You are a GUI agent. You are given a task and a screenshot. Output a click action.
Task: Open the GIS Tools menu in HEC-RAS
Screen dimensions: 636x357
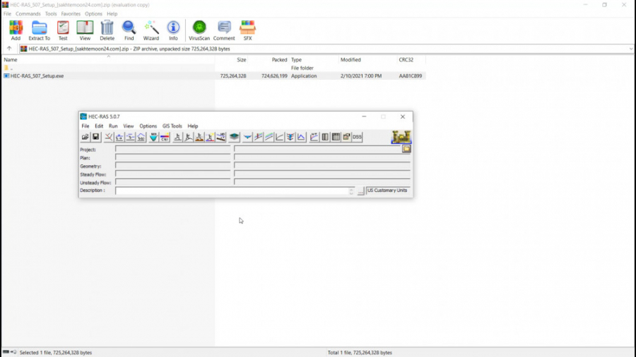click(x=172, y=126)
